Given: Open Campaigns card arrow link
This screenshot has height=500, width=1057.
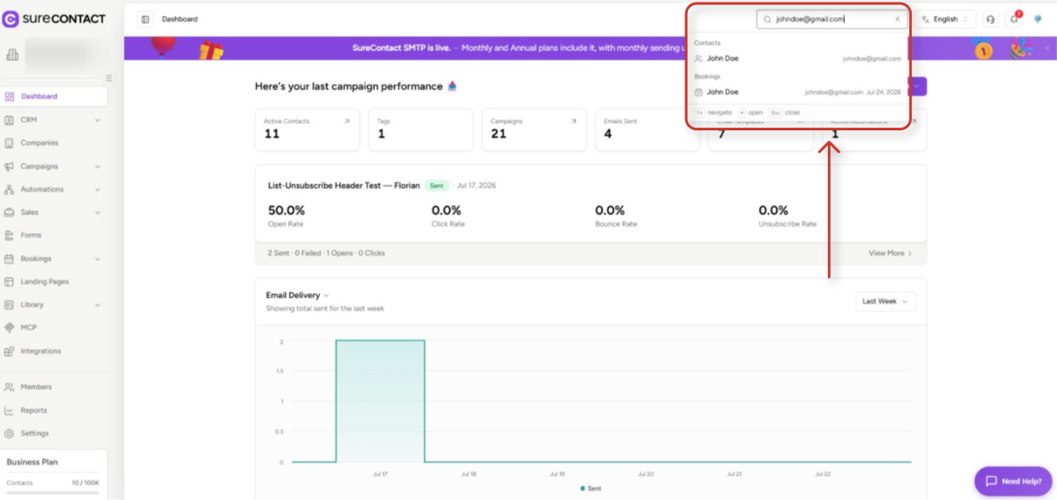Looking at the screenshot, I should 573,121.
